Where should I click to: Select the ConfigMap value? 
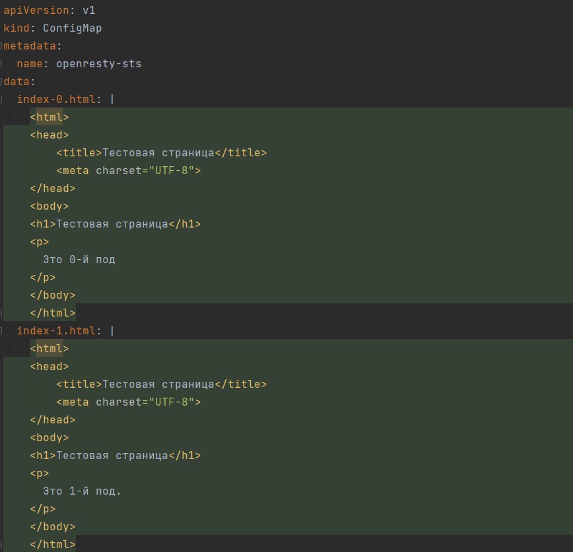point(73,28)
